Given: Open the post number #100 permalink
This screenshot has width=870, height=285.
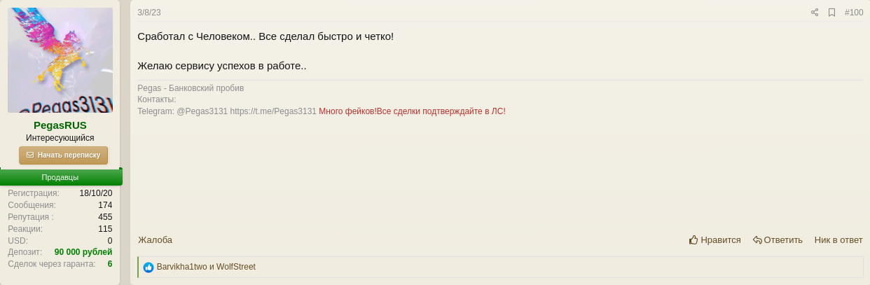Looking at the screenshot, I should 854,13.
